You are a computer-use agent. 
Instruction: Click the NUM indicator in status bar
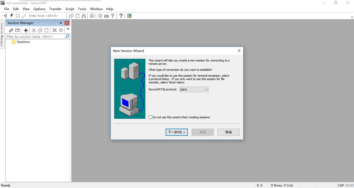coord(349,185)
